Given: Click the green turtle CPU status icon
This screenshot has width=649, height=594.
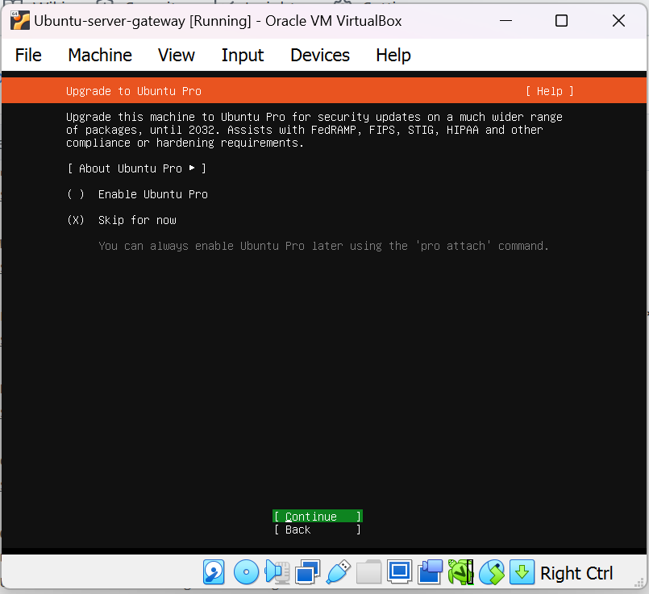Looking at the screenshot, I should coord(460,572).
